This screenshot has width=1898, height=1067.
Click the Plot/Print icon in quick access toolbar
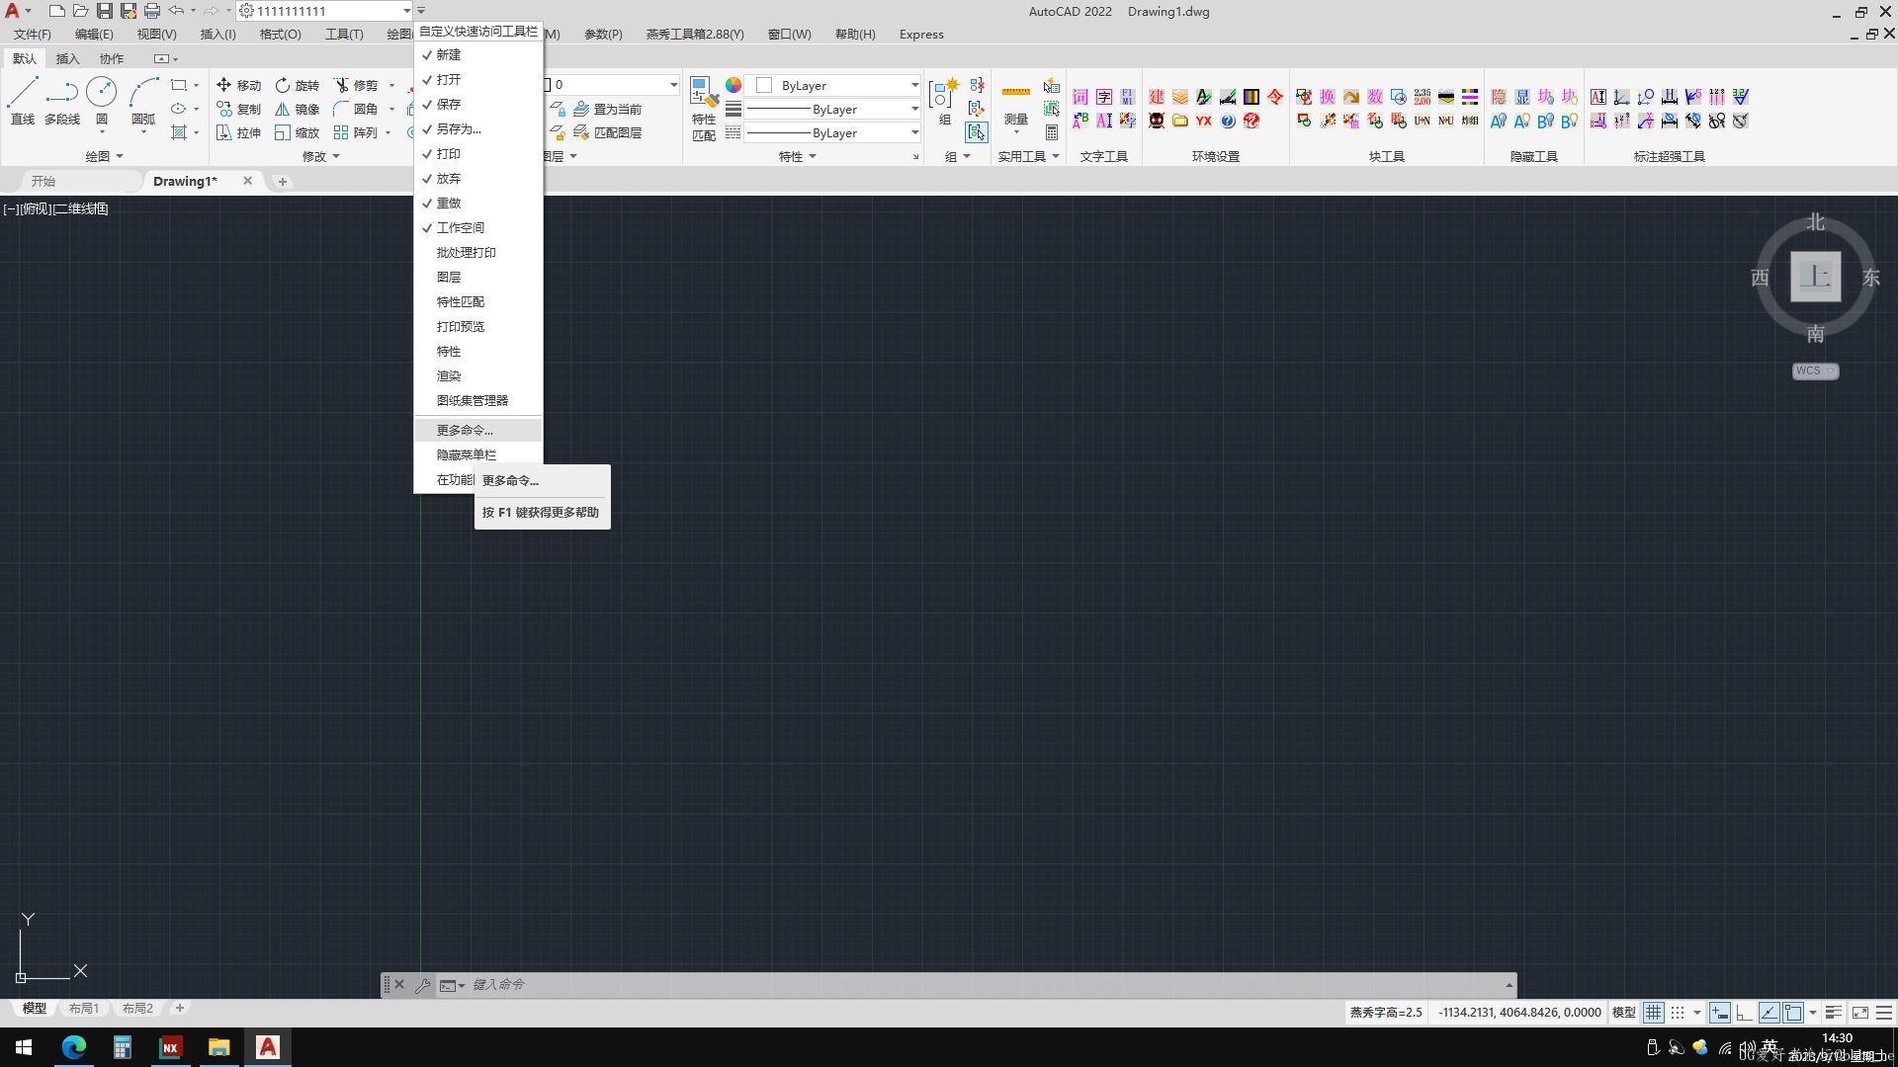tap(152, 11)
